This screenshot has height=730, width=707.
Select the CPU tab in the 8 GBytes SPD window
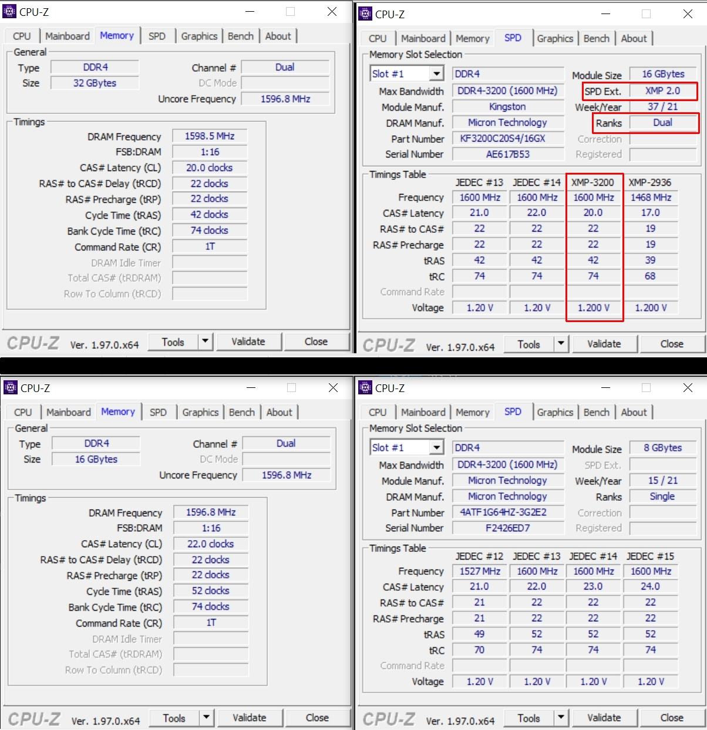click(x=378, y=412)
